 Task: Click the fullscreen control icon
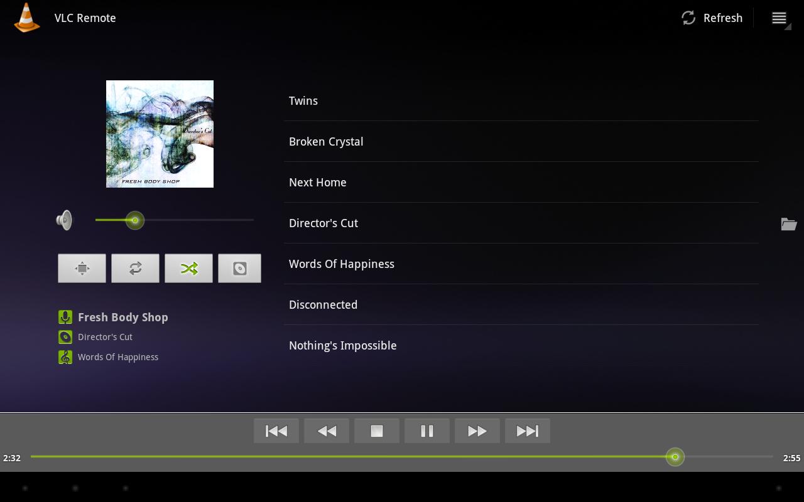pyautogui.click(x=82, y=268)
